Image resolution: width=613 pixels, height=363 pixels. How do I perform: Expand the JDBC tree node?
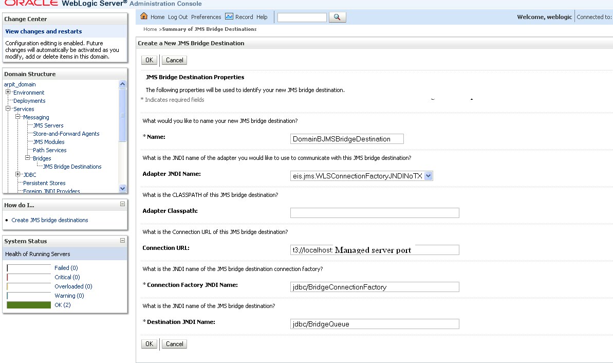tap(17, 174)
